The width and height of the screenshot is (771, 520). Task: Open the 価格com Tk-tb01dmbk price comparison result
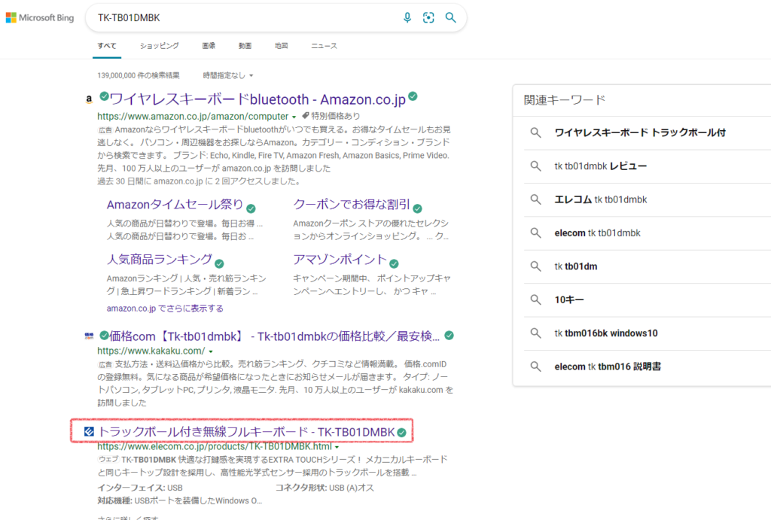[x=274, y=336]
